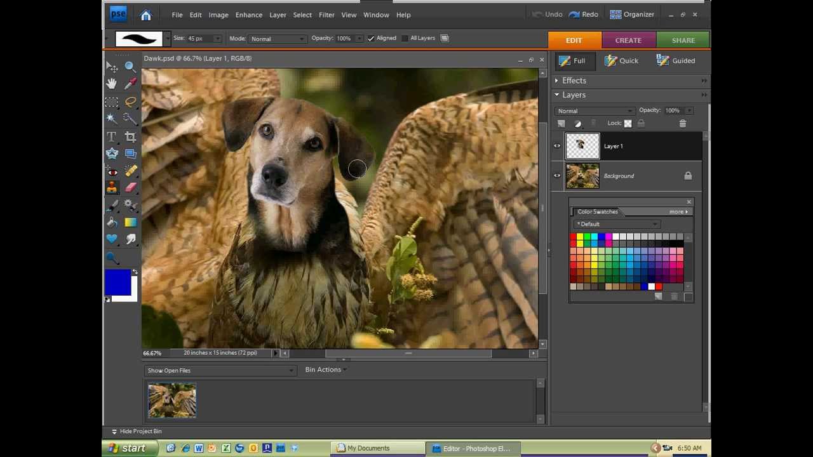The image size is (813, 457).
Task: Choose the Hand tool
Action: click(112, 83)
